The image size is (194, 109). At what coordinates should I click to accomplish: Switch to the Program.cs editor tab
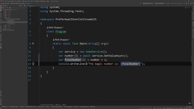click(x=32, y=5)
